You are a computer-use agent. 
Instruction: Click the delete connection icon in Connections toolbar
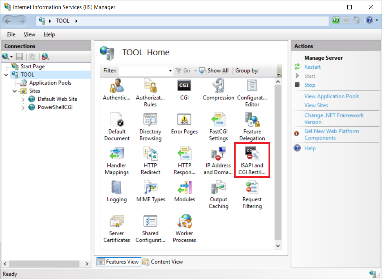point(45,57)
